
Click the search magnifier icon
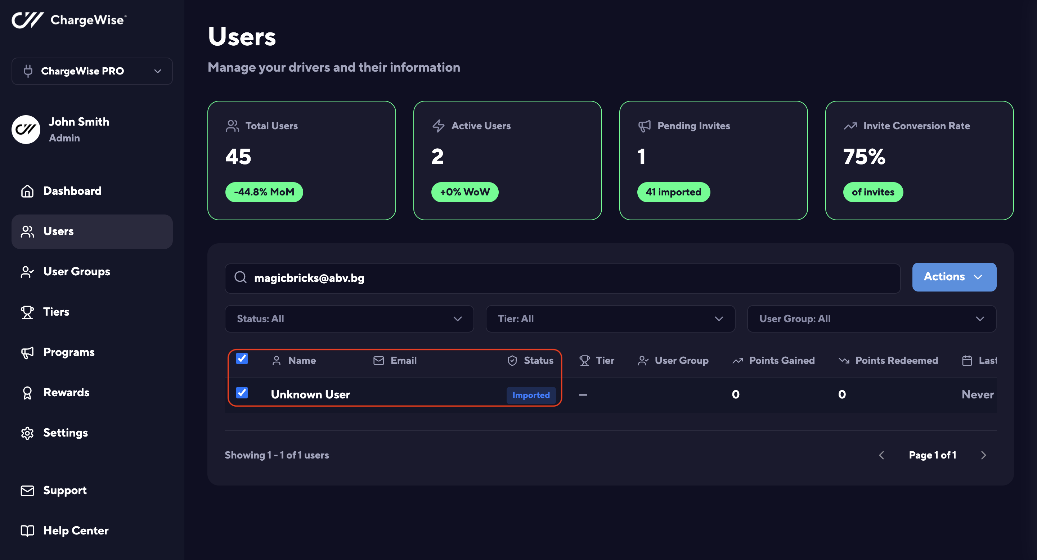[240, 277]
